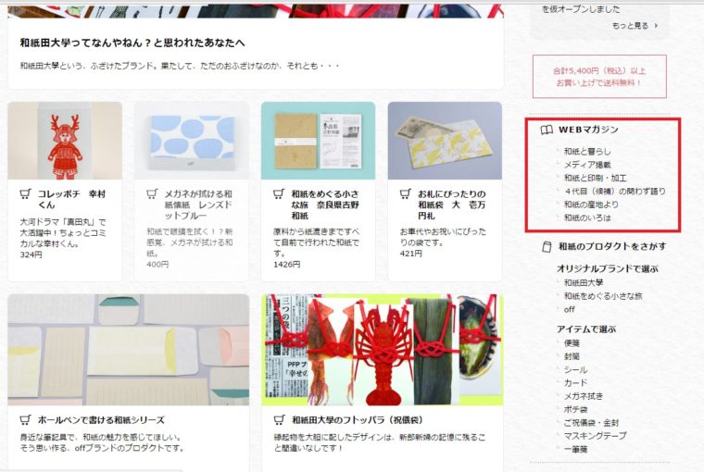
Task: Click the free shipping 合計5,400円 banner
Action: 599,76
